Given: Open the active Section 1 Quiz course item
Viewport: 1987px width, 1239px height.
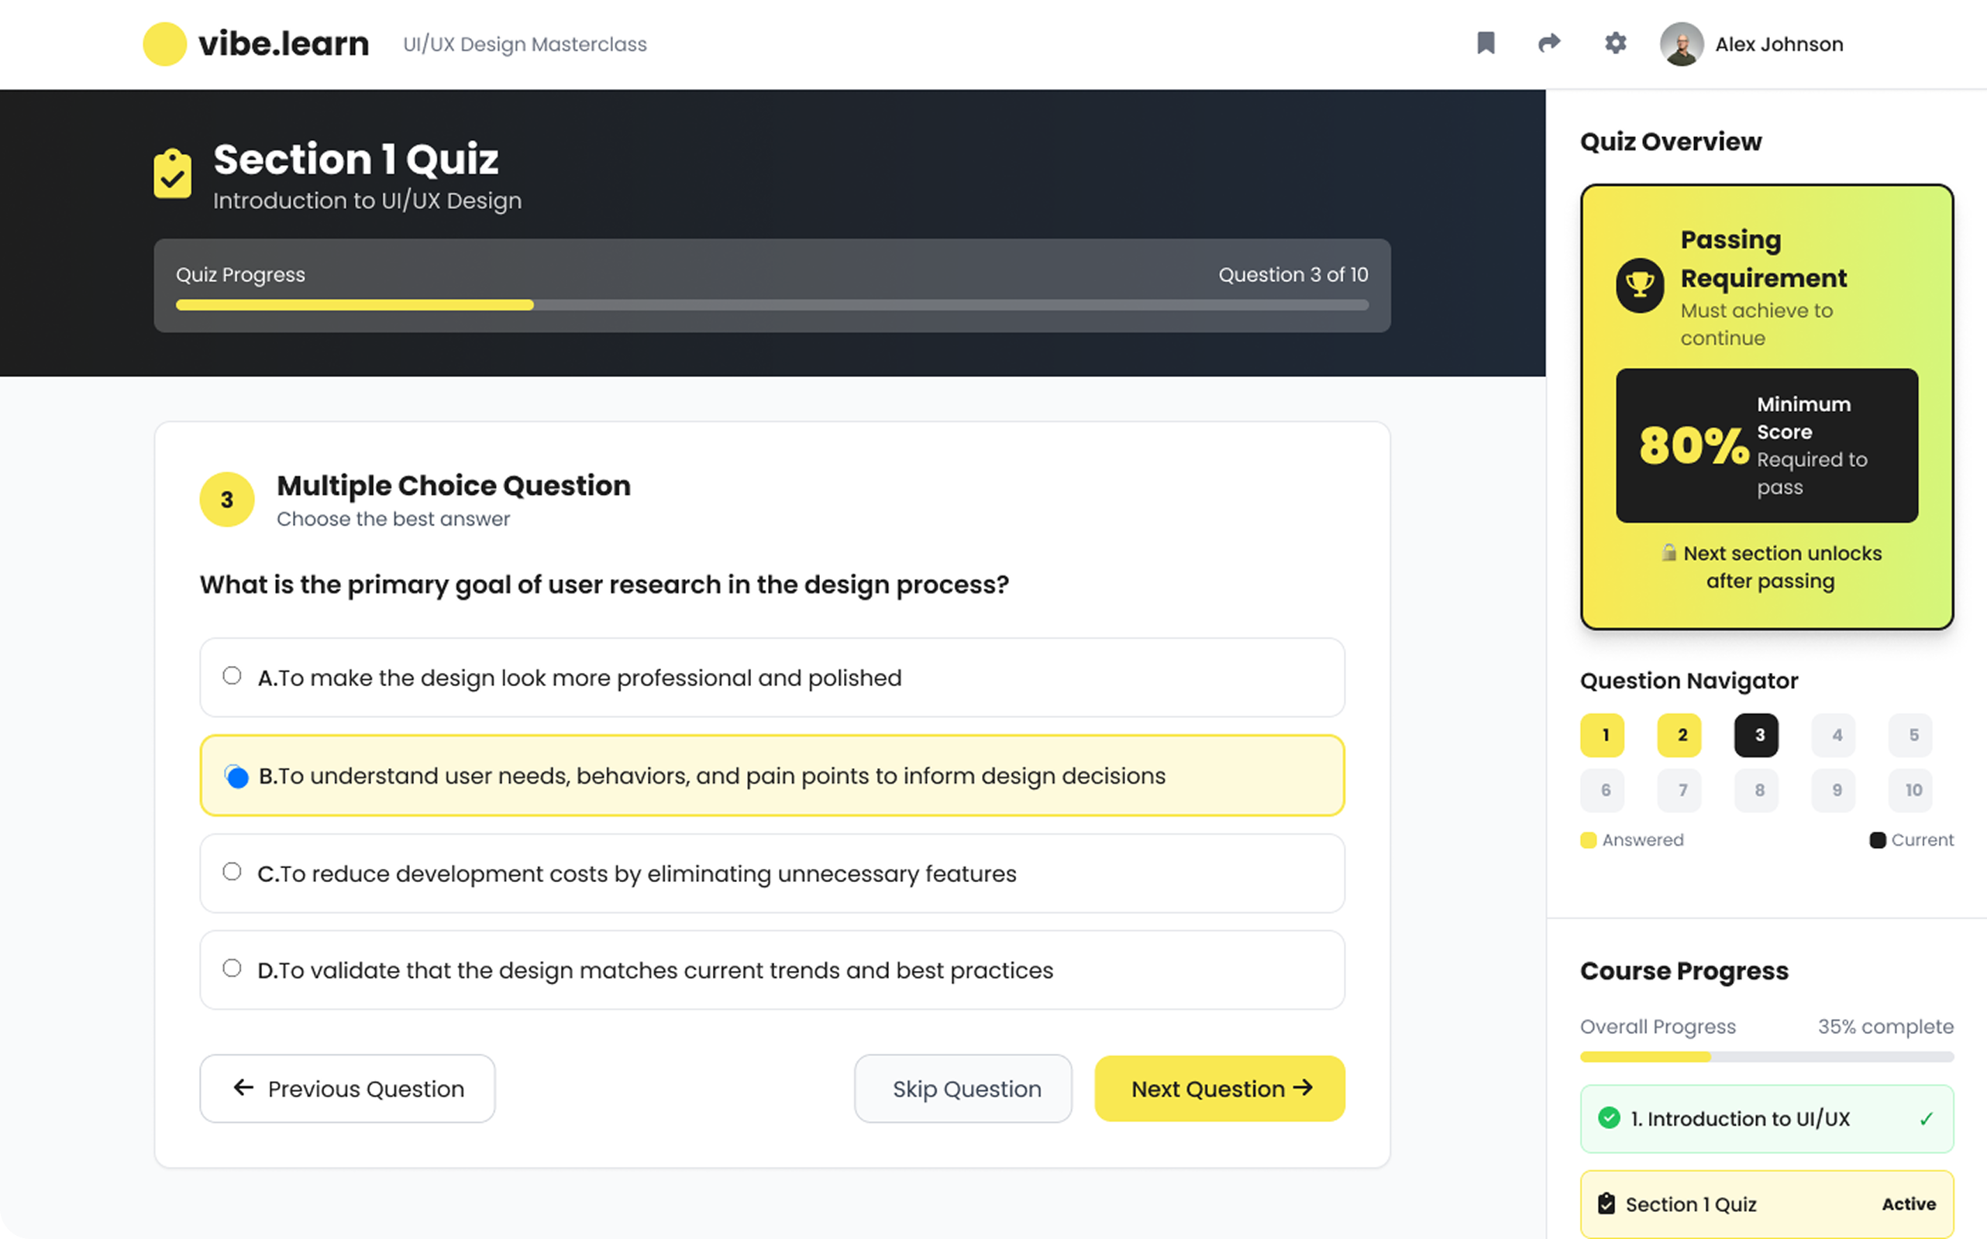Looking at the screenshot, I should 1766,1203.
